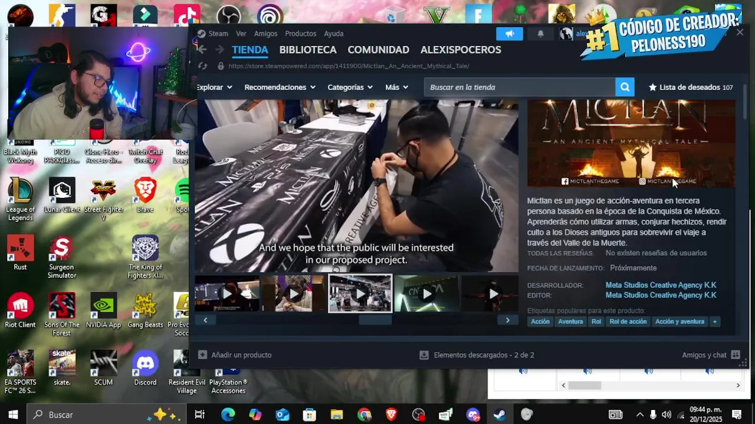Switch to the COMUNIDAD tab

pyautogui.click(x=378, y=50)
